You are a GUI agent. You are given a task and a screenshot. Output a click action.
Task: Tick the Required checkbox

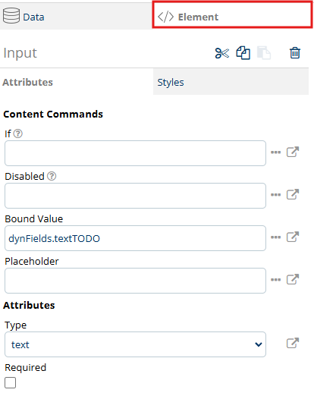[10, 382]
